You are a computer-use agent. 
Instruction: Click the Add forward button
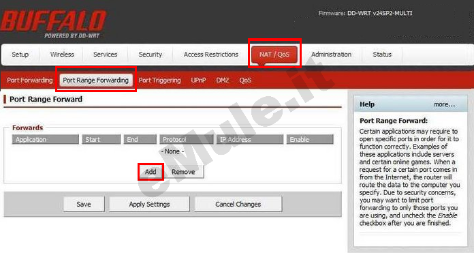point(151,172)
